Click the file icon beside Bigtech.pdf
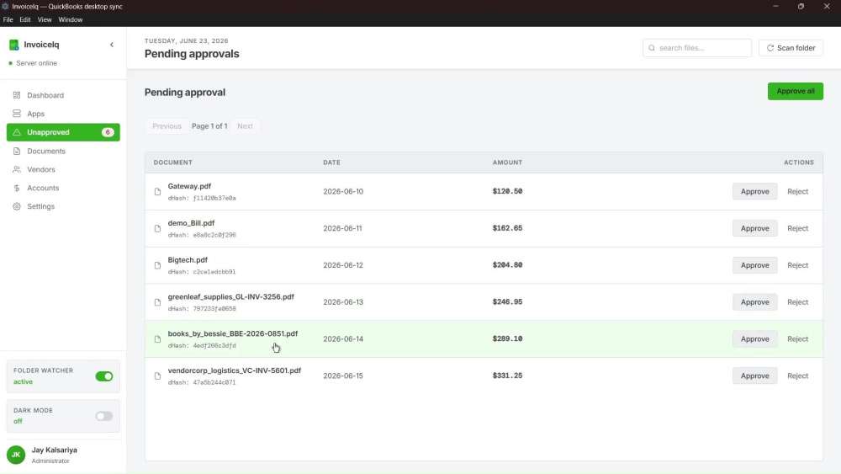Viewport: 841px width, 474px height. 157,265
